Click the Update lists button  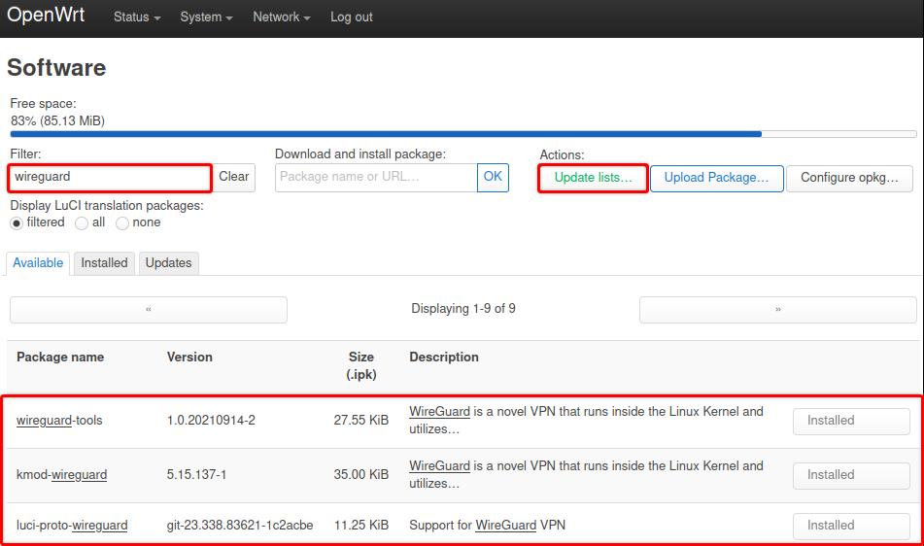pyautogui.click(x=593, y=178)
